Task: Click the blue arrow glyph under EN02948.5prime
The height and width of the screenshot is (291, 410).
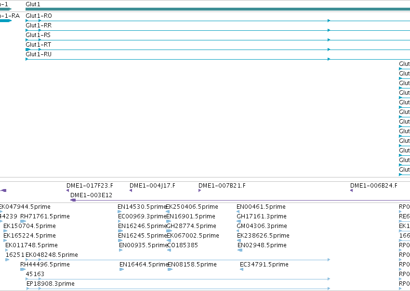Action: [x=240, y=250]
